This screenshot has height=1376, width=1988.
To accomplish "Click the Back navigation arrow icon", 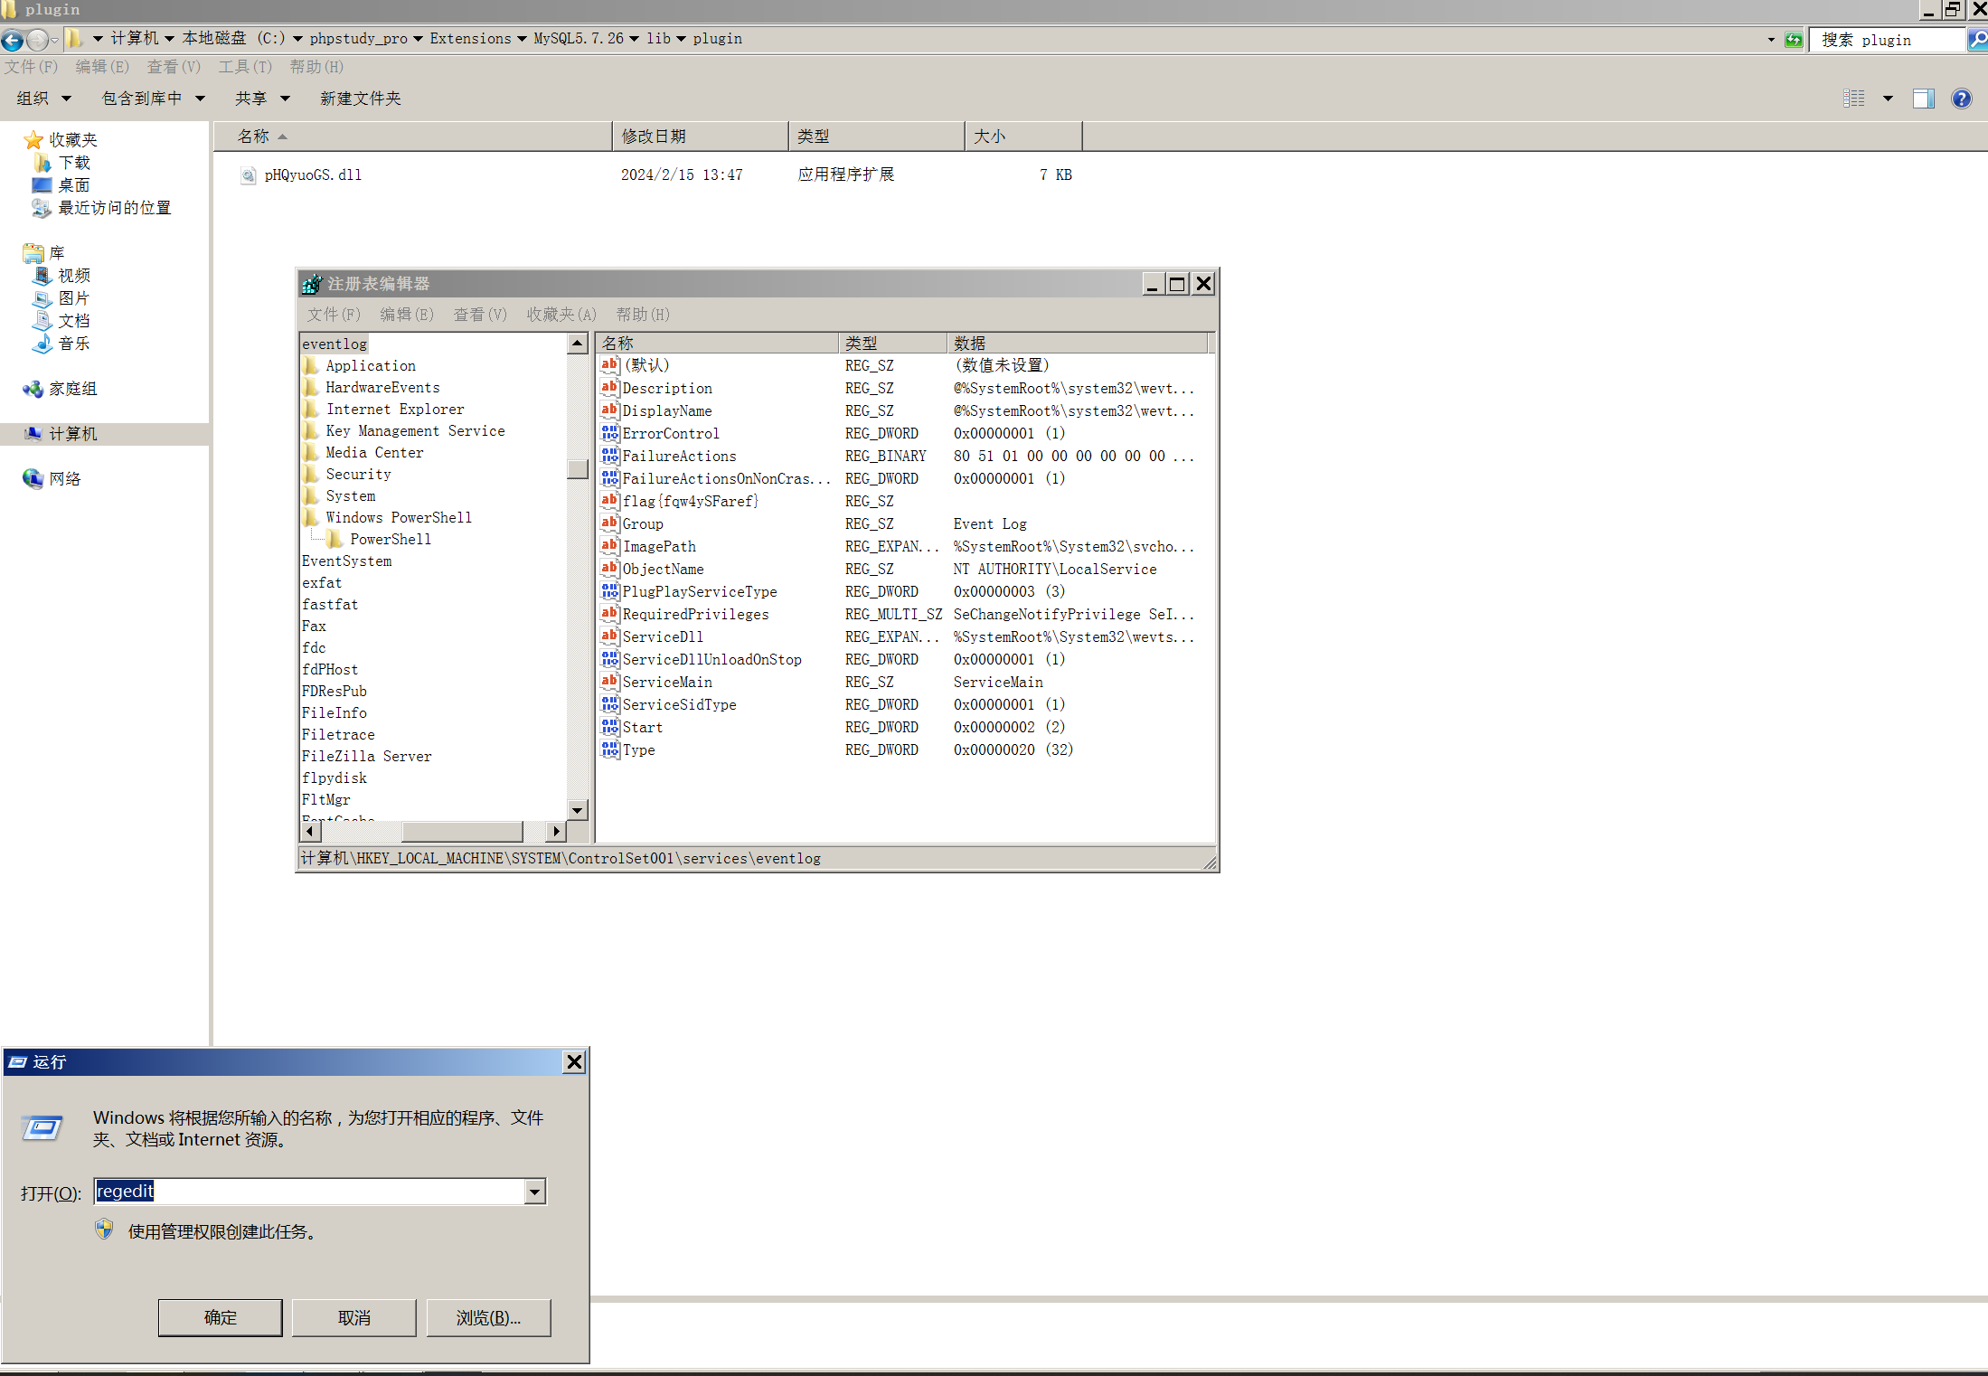I will click(13, 40).
